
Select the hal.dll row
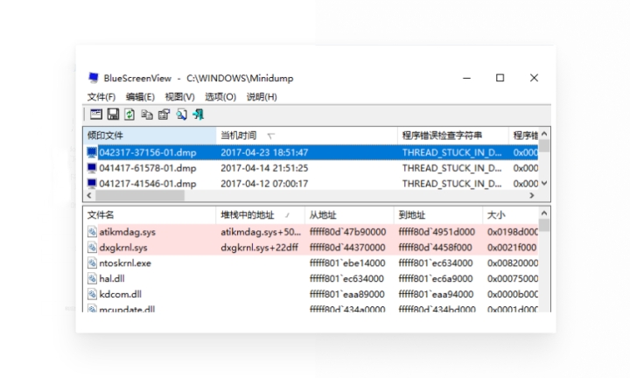pyautogui.click(x=311, y=278)
